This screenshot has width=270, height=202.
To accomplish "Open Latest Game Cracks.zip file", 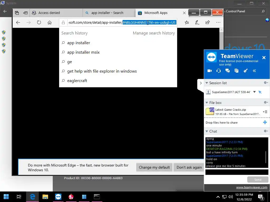I will pyautogui.click(x=233, y=112).
